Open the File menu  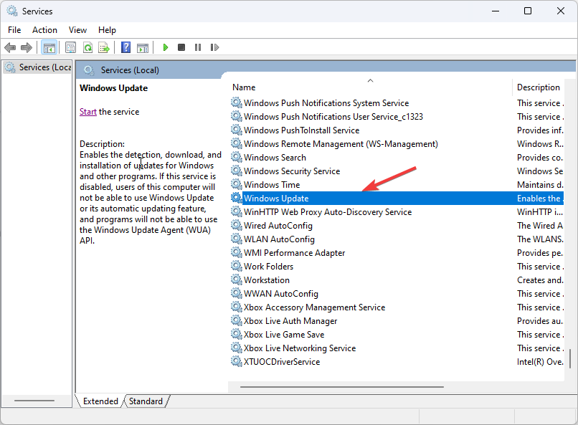click(14, 30)
